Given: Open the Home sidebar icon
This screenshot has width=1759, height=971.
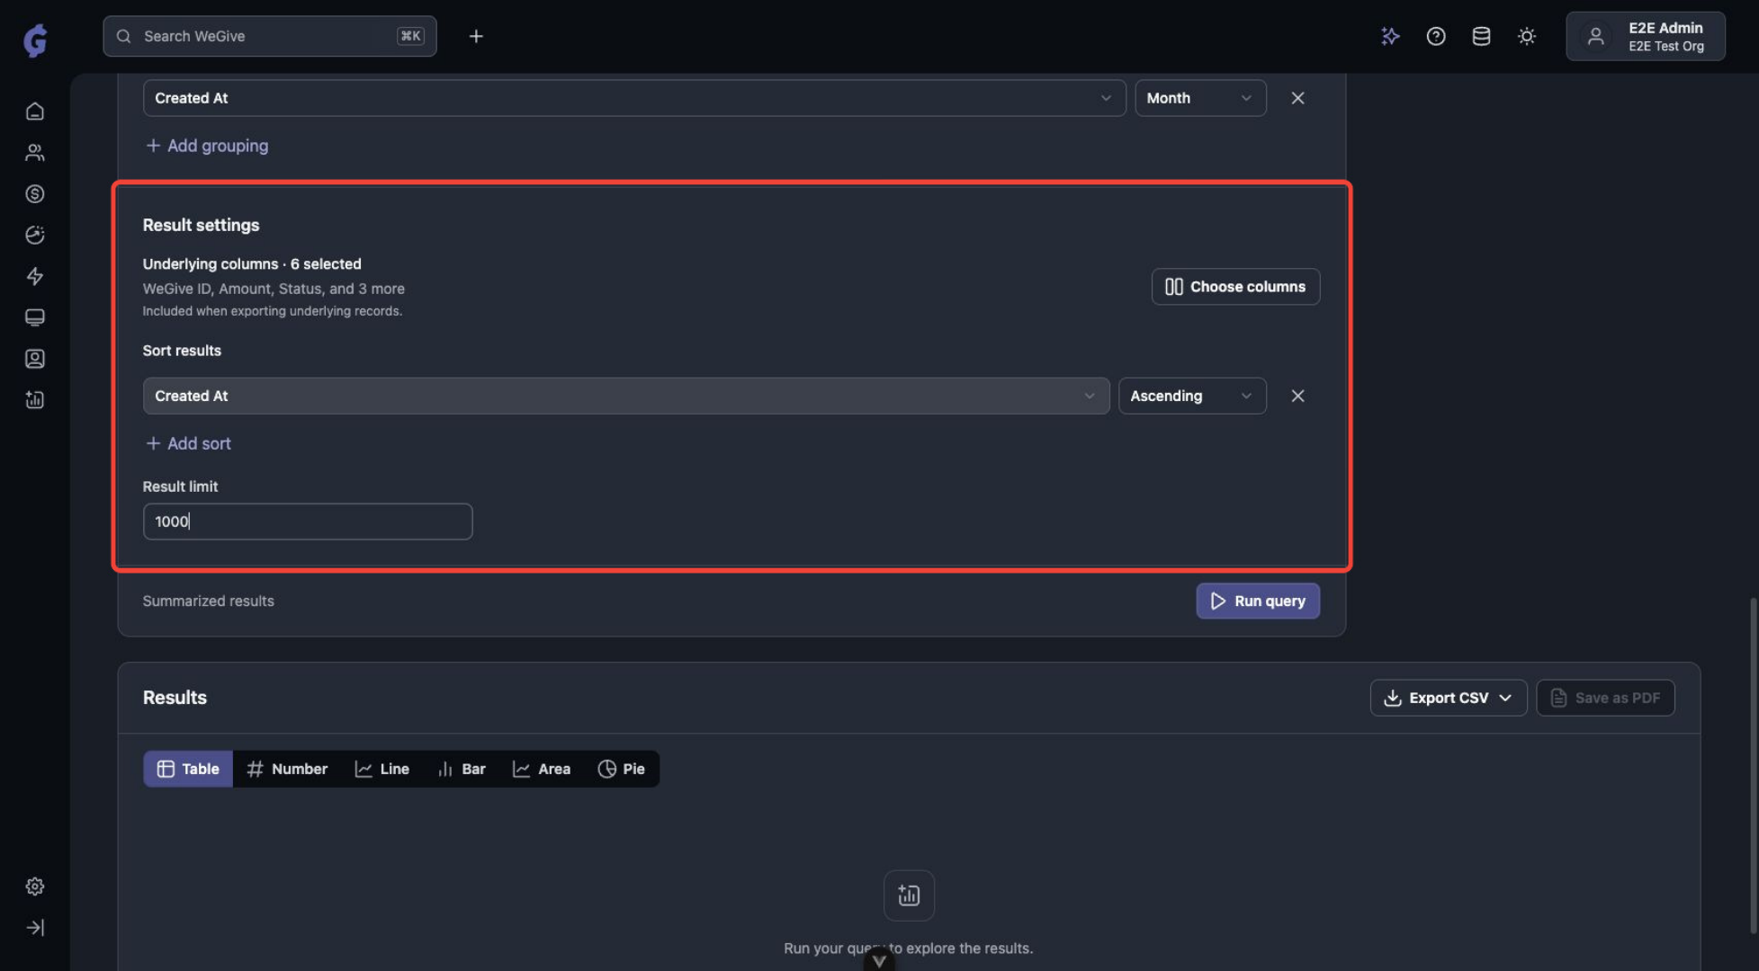Looking at the screenshot, I should (35, 111).
